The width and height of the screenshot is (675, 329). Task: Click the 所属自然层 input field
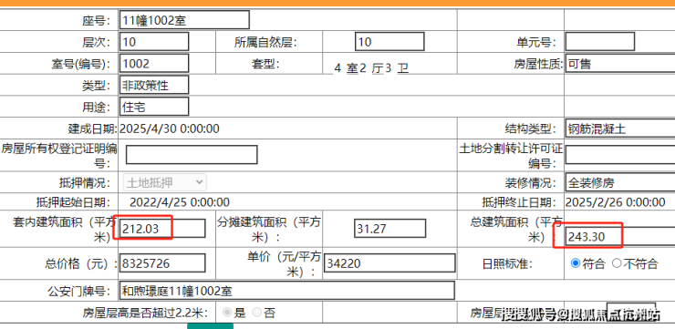pos(389,42)
